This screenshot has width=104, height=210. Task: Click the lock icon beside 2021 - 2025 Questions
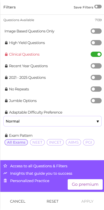click(x=6, y=77)
